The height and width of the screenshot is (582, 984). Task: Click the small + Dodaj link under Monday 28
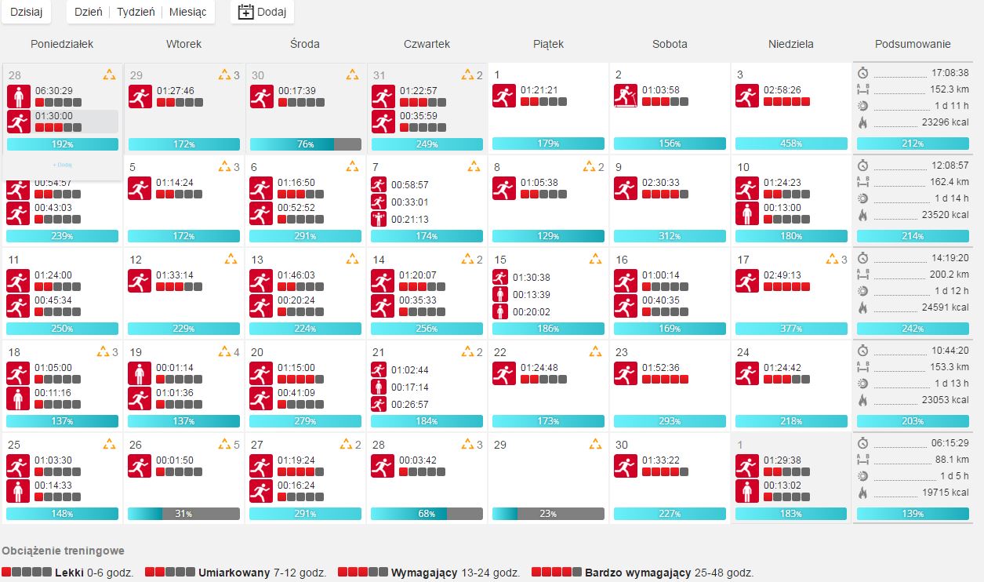coord(63,165)
